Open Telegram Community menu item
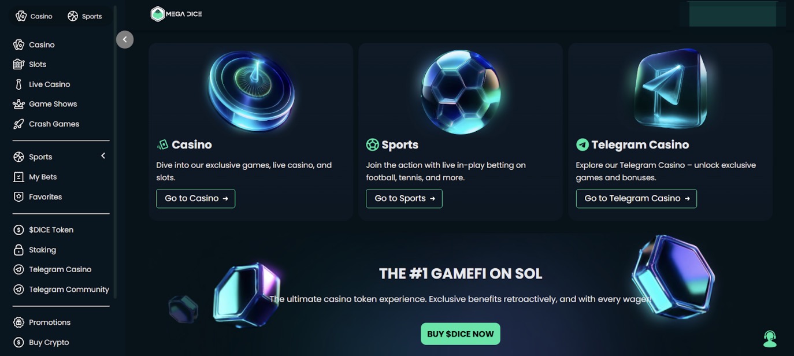The height and width of the screenshot is (356, 794). coord(69,290)
